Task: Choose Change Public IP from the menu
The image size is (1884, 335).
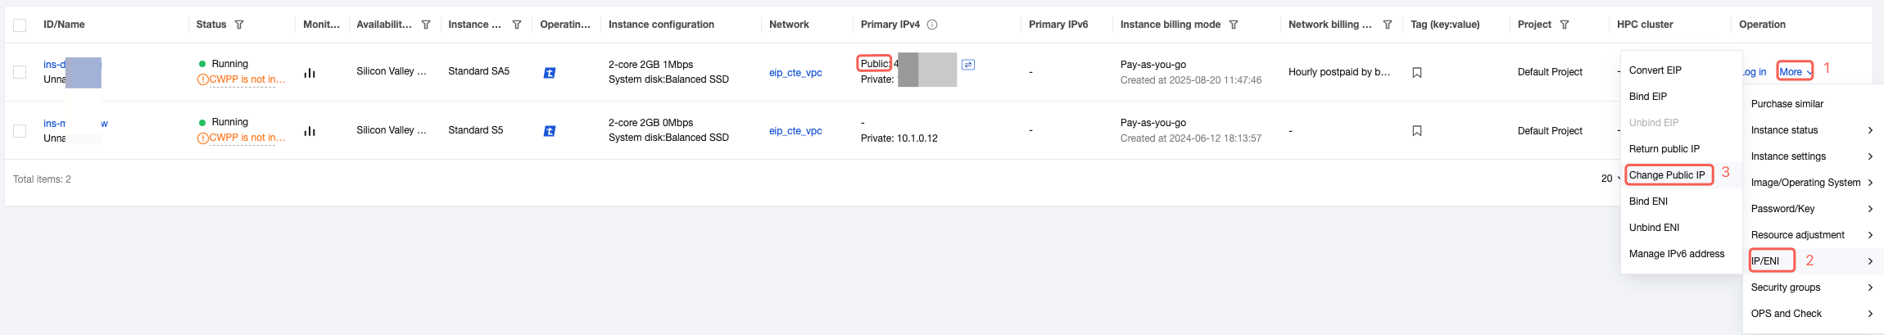Action: [x=1667, y=175]
